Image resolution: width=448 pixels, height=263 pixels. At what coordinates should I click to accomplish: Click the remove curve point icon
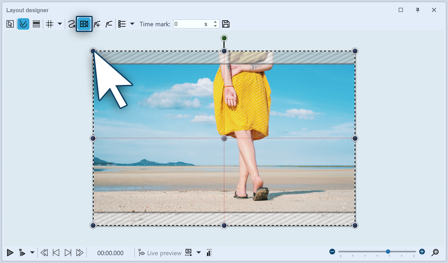(109, 24)
